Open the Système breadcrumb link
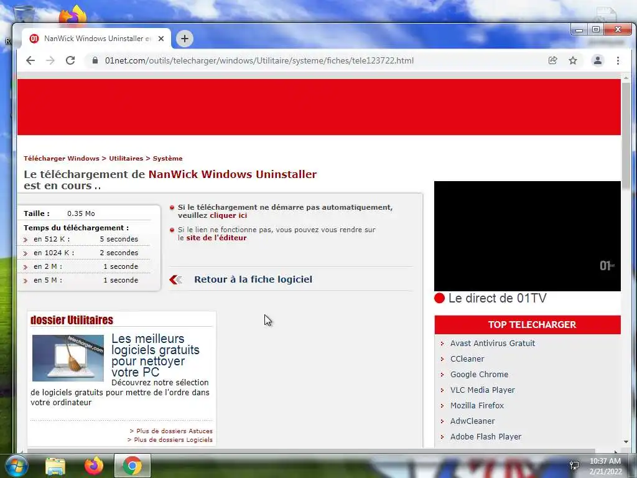637x478 pixels. 167,159
